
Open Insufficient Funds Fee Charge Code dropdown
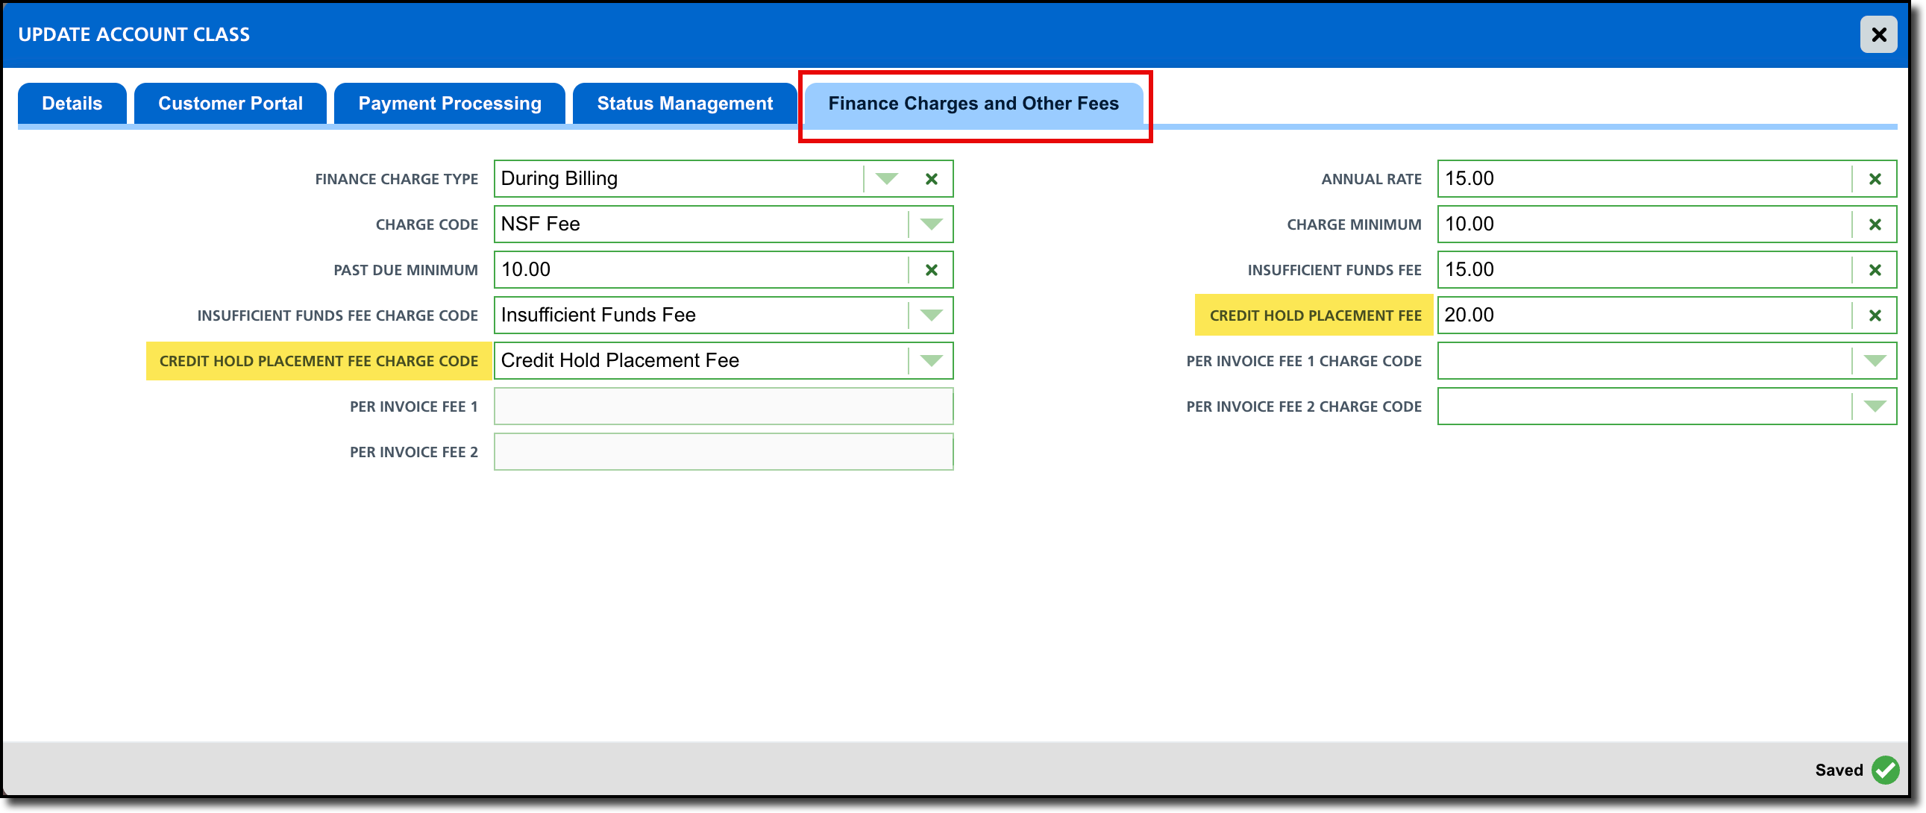tap(931, 316)
